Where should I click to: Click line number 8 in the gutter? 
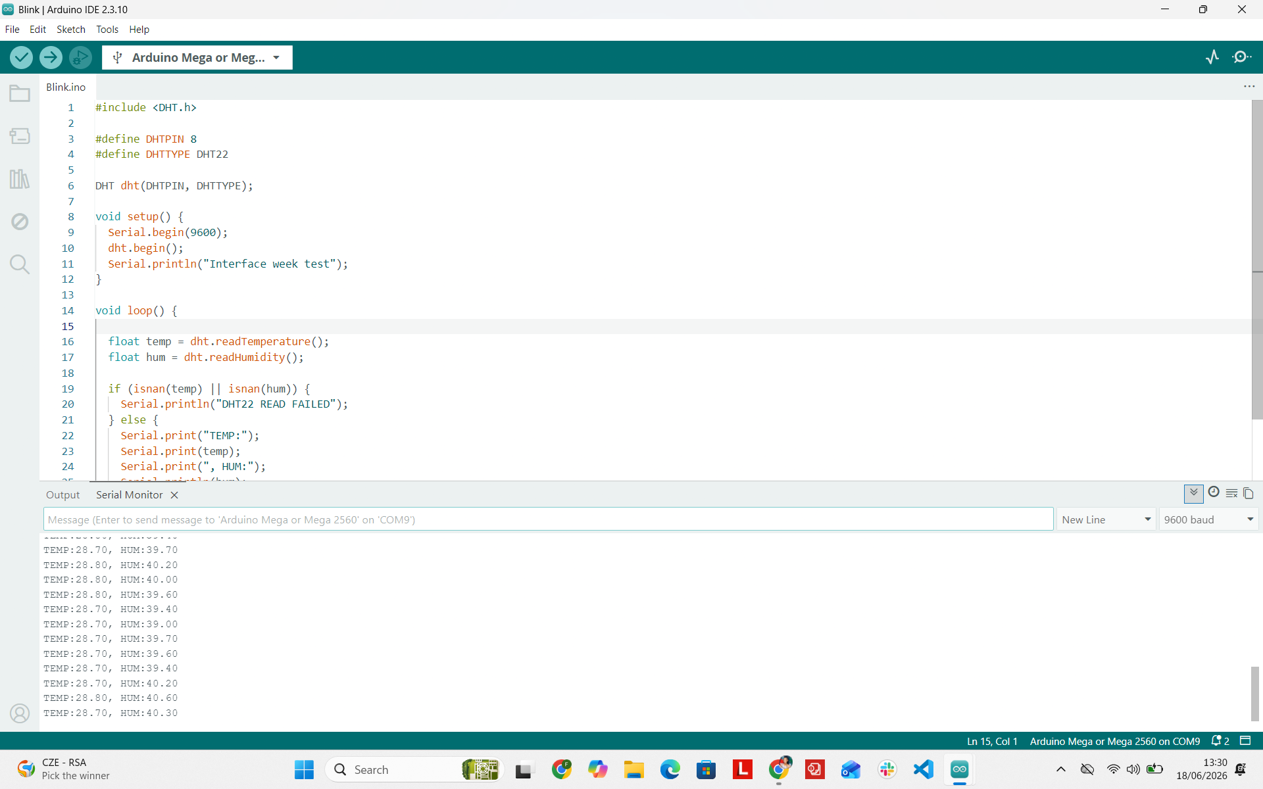pos(71,217)
